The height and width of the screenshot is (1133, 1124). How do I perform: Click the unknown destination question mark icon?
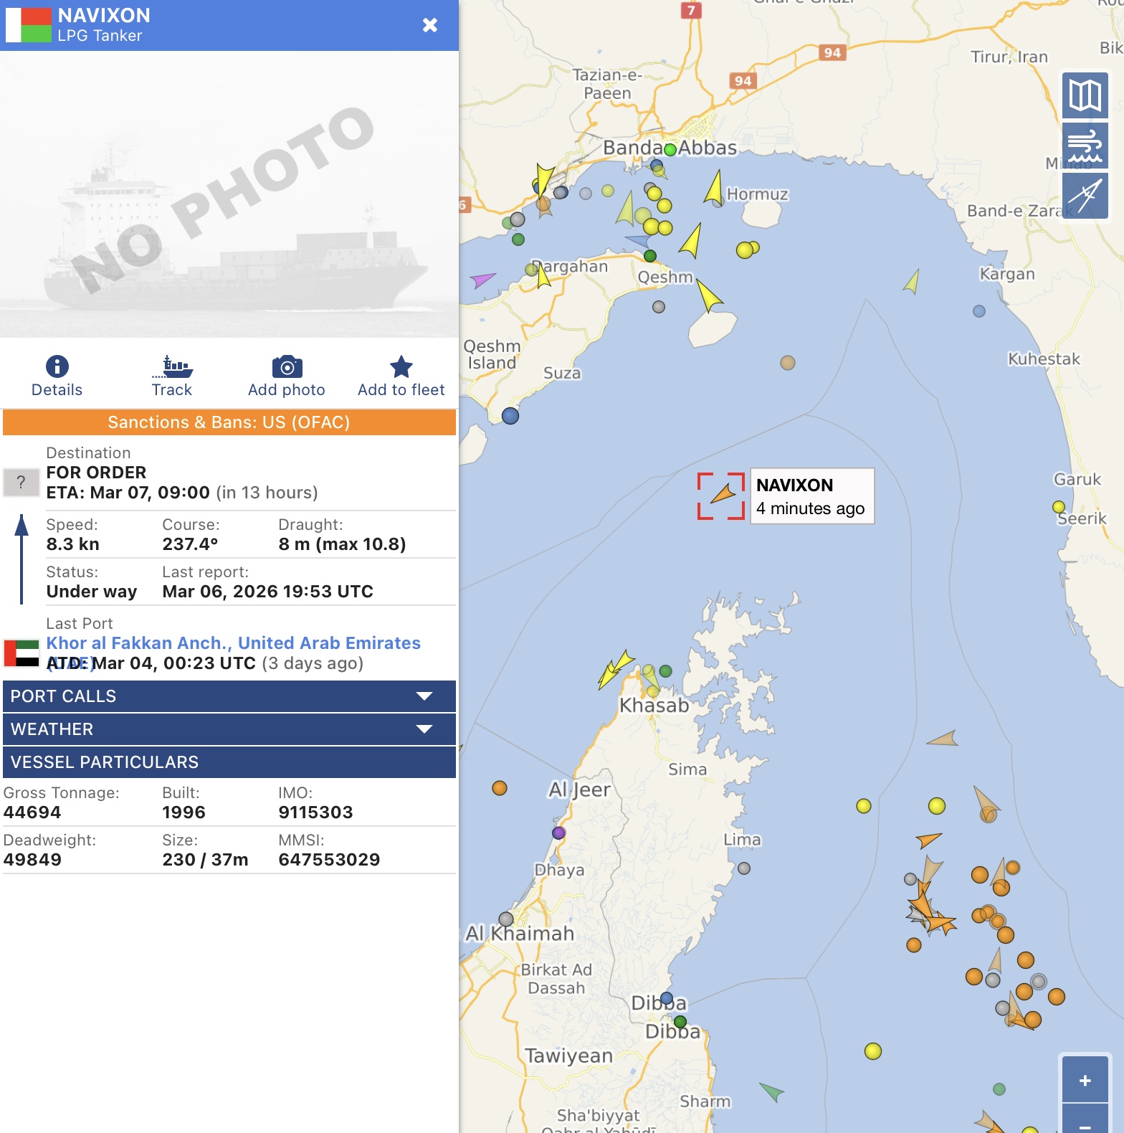[x=21, y=483]
